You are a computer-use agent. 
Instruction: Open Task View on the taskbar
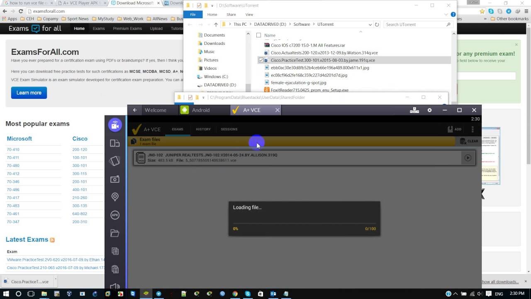[31, 294]
